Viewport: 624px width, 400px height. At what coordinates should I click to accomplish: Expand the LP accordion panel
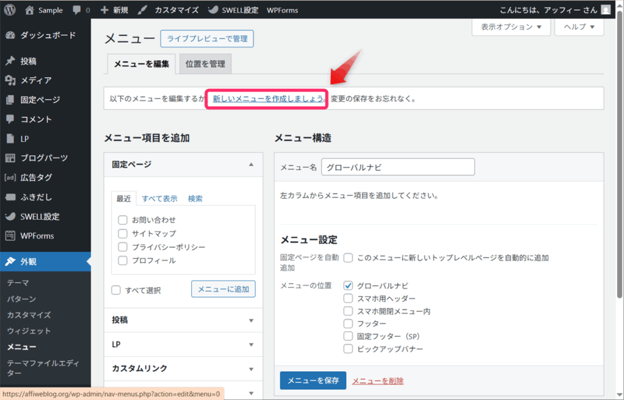click(x=251, y=345)
